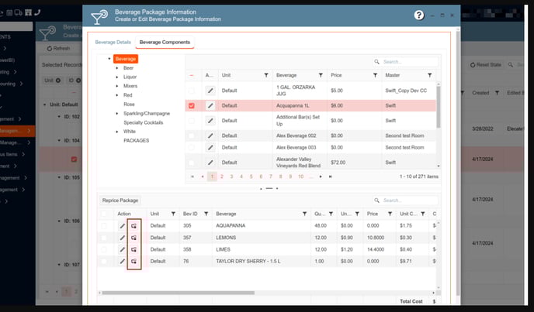Click edit pencil for LEMONS component row
The image size is (534, 312).
coord(122,238)
